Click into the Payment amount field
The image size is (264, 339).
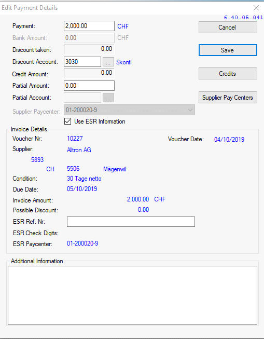(x=89, y=26)
